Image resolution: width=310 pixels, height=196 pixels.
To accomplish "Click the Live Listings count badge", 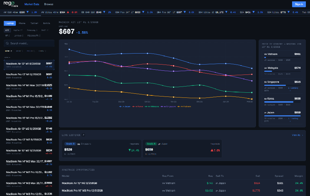I will coord(83,135).
